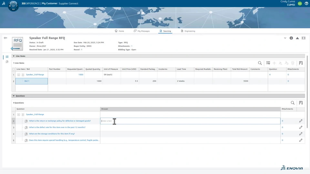The width and height of the screenshot is (310, 174).
Task: Edit answer for defect rate question
Action: 301,128
